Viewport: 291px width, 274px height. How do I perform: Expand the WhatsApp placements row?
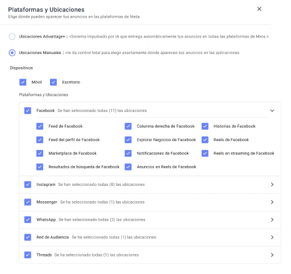click(x=272, y=220)
